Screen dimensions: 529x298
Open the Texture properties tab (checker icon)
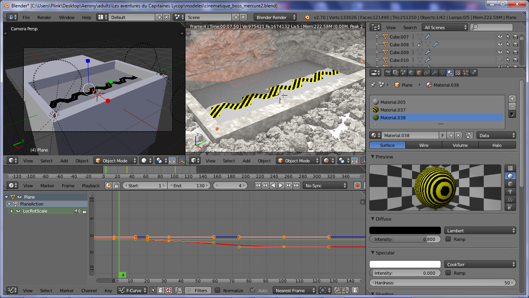(x=458, y=72)
